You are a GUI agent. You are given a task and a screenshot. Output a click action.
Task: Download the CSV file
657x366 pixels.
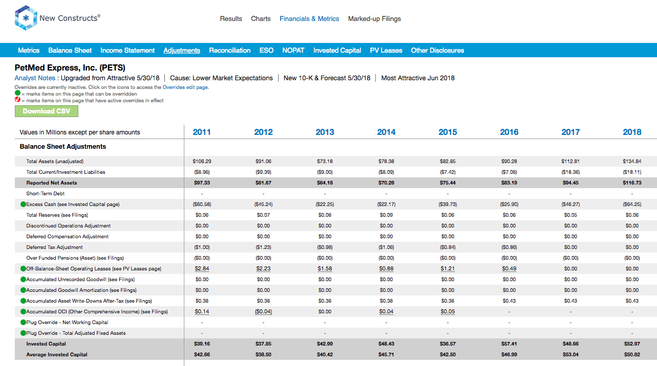coord(47,111)
